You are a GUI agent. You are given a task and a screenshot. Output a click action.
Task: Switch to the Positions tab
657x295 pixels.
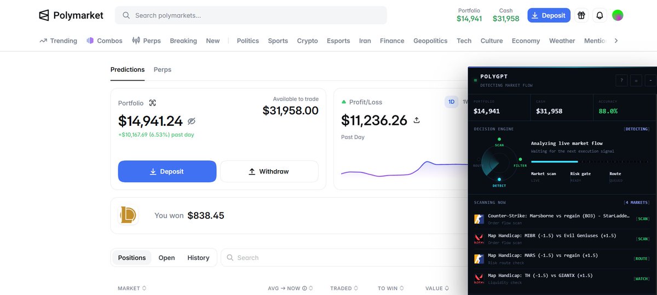[132, 258]
